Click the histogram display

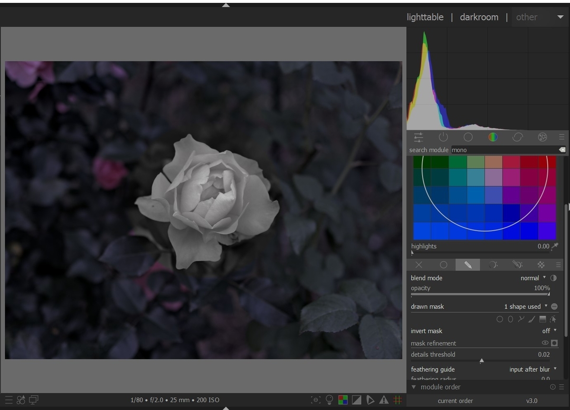pyautogui.click(x=488, y=78)
